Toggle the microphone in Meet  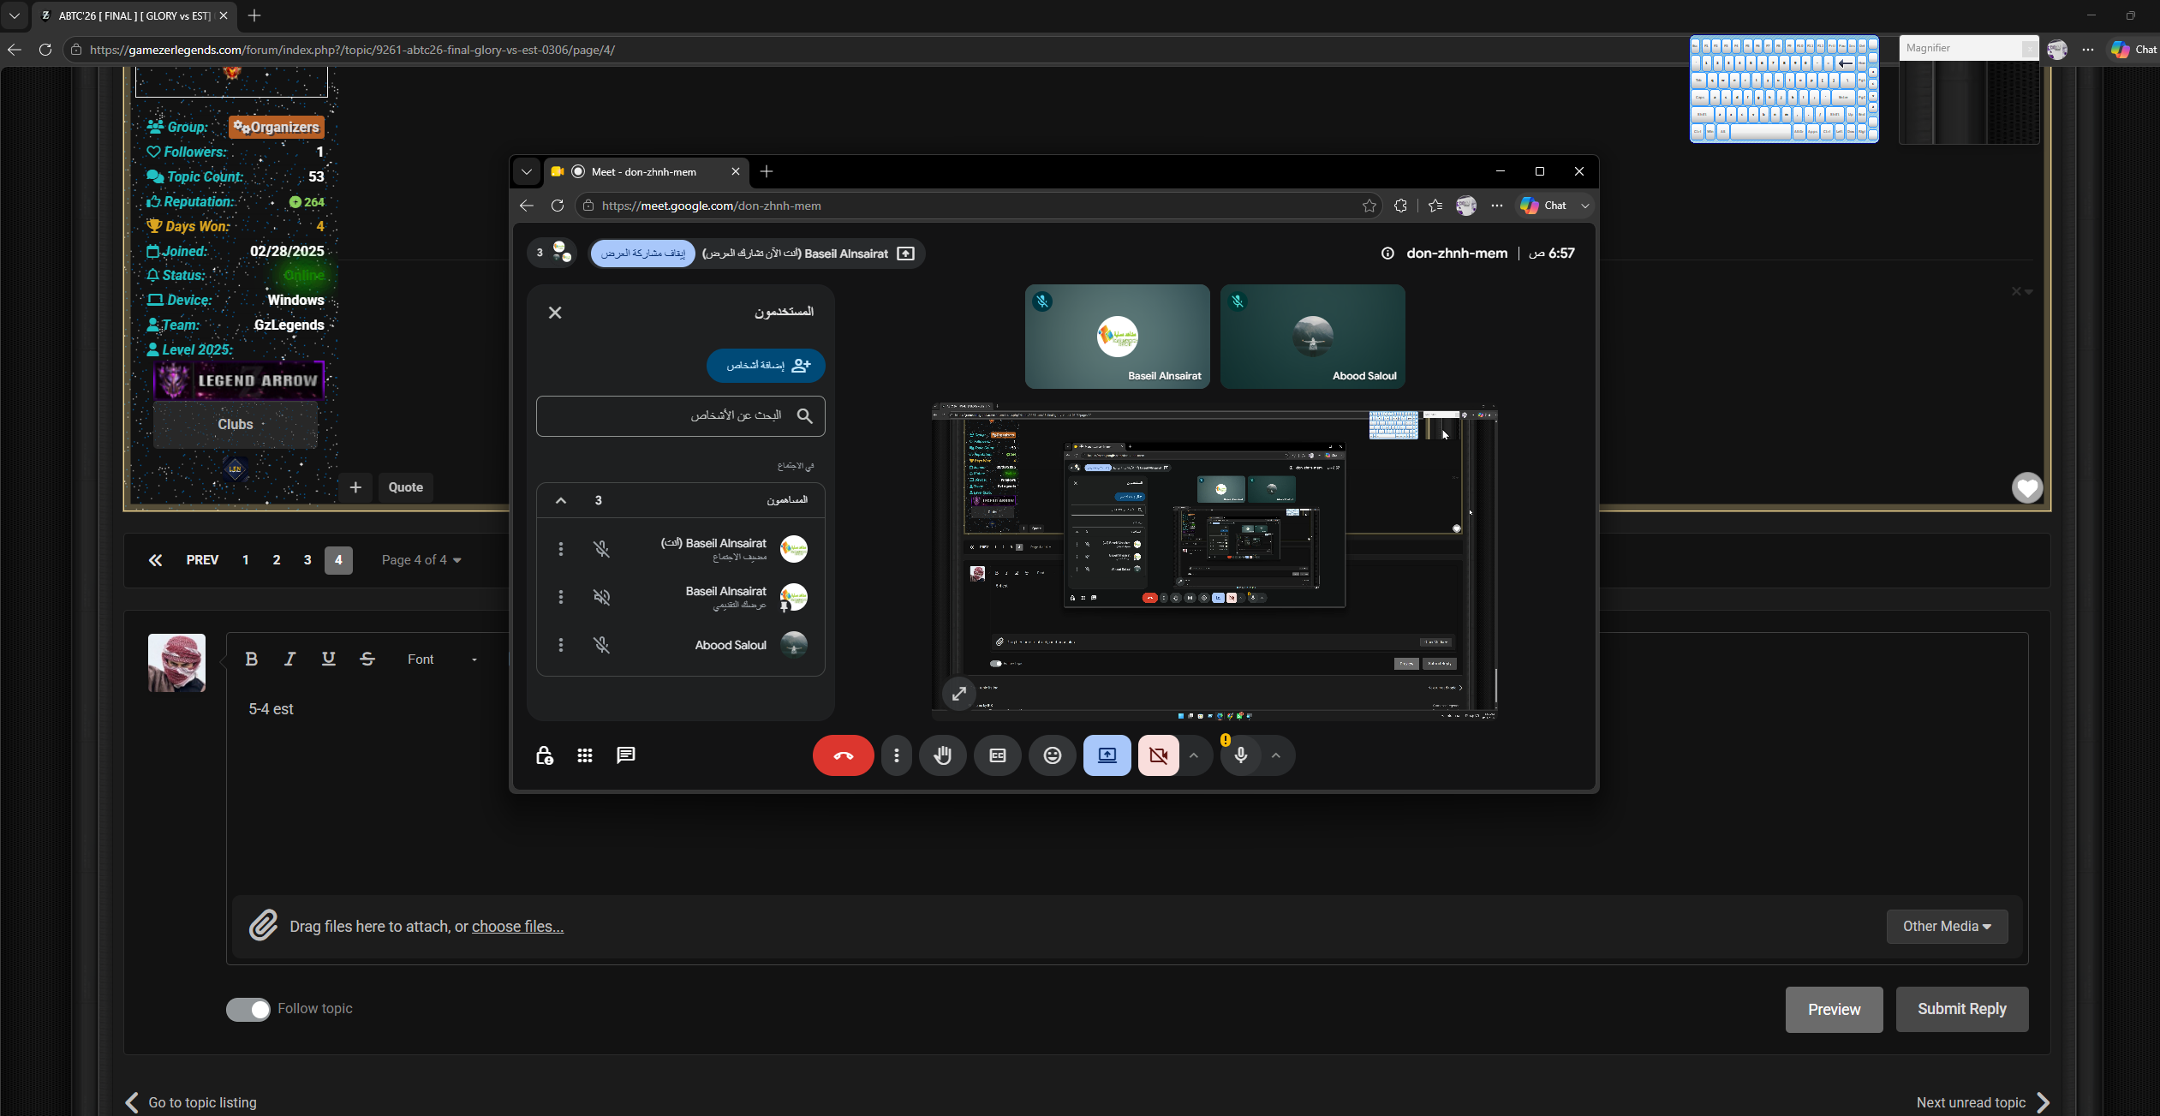1241,755
